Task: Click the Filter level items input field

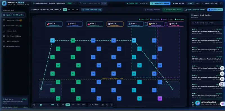Action: [207, 23]
